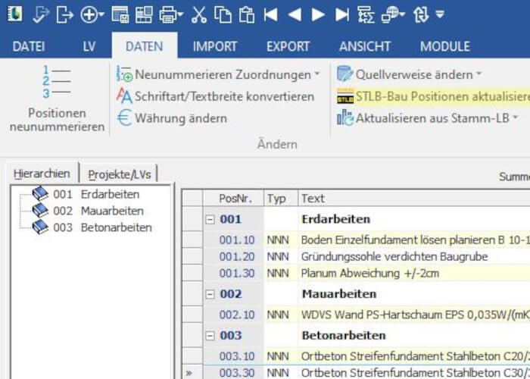Switch to the IMPORT ribbon tab
Image resolution: width=530 pixels, height=379 pixels.
(x=215, y=46)
